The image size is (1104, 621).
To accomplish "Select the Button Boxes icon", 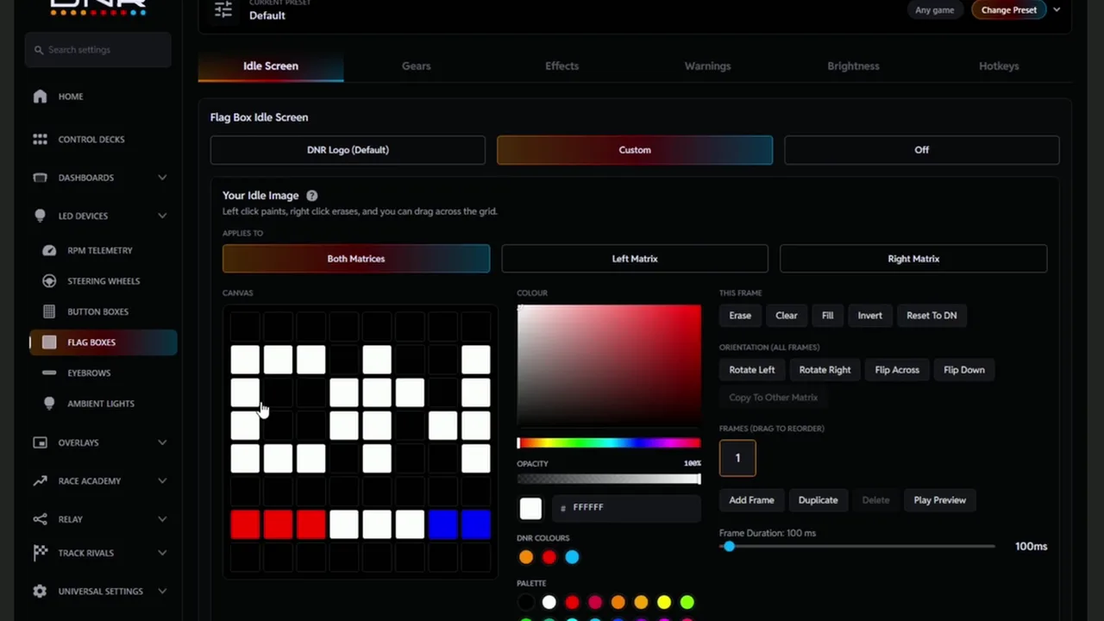I will pos(49,311).
